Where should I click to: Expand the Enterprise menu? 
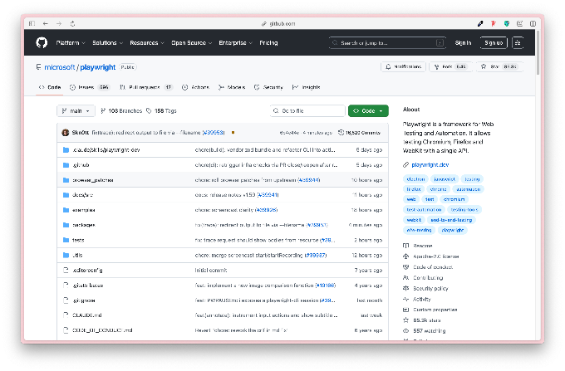(x=236, y=43)
